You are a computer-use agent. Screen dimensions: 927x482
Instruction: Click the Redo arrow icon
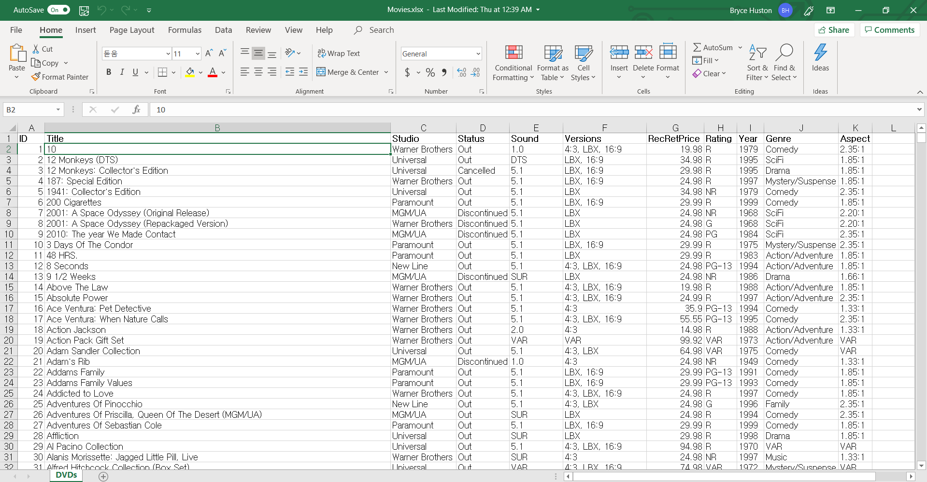point(125,10)
